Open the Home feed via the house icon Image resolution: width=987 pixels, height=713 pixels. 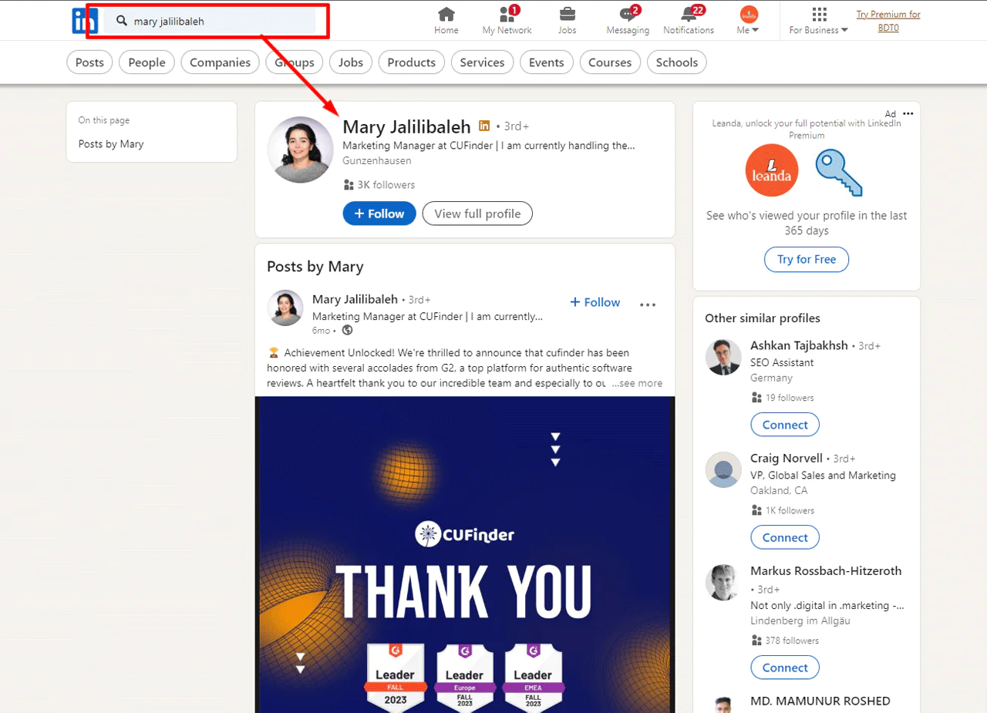[x=446, y=15]
